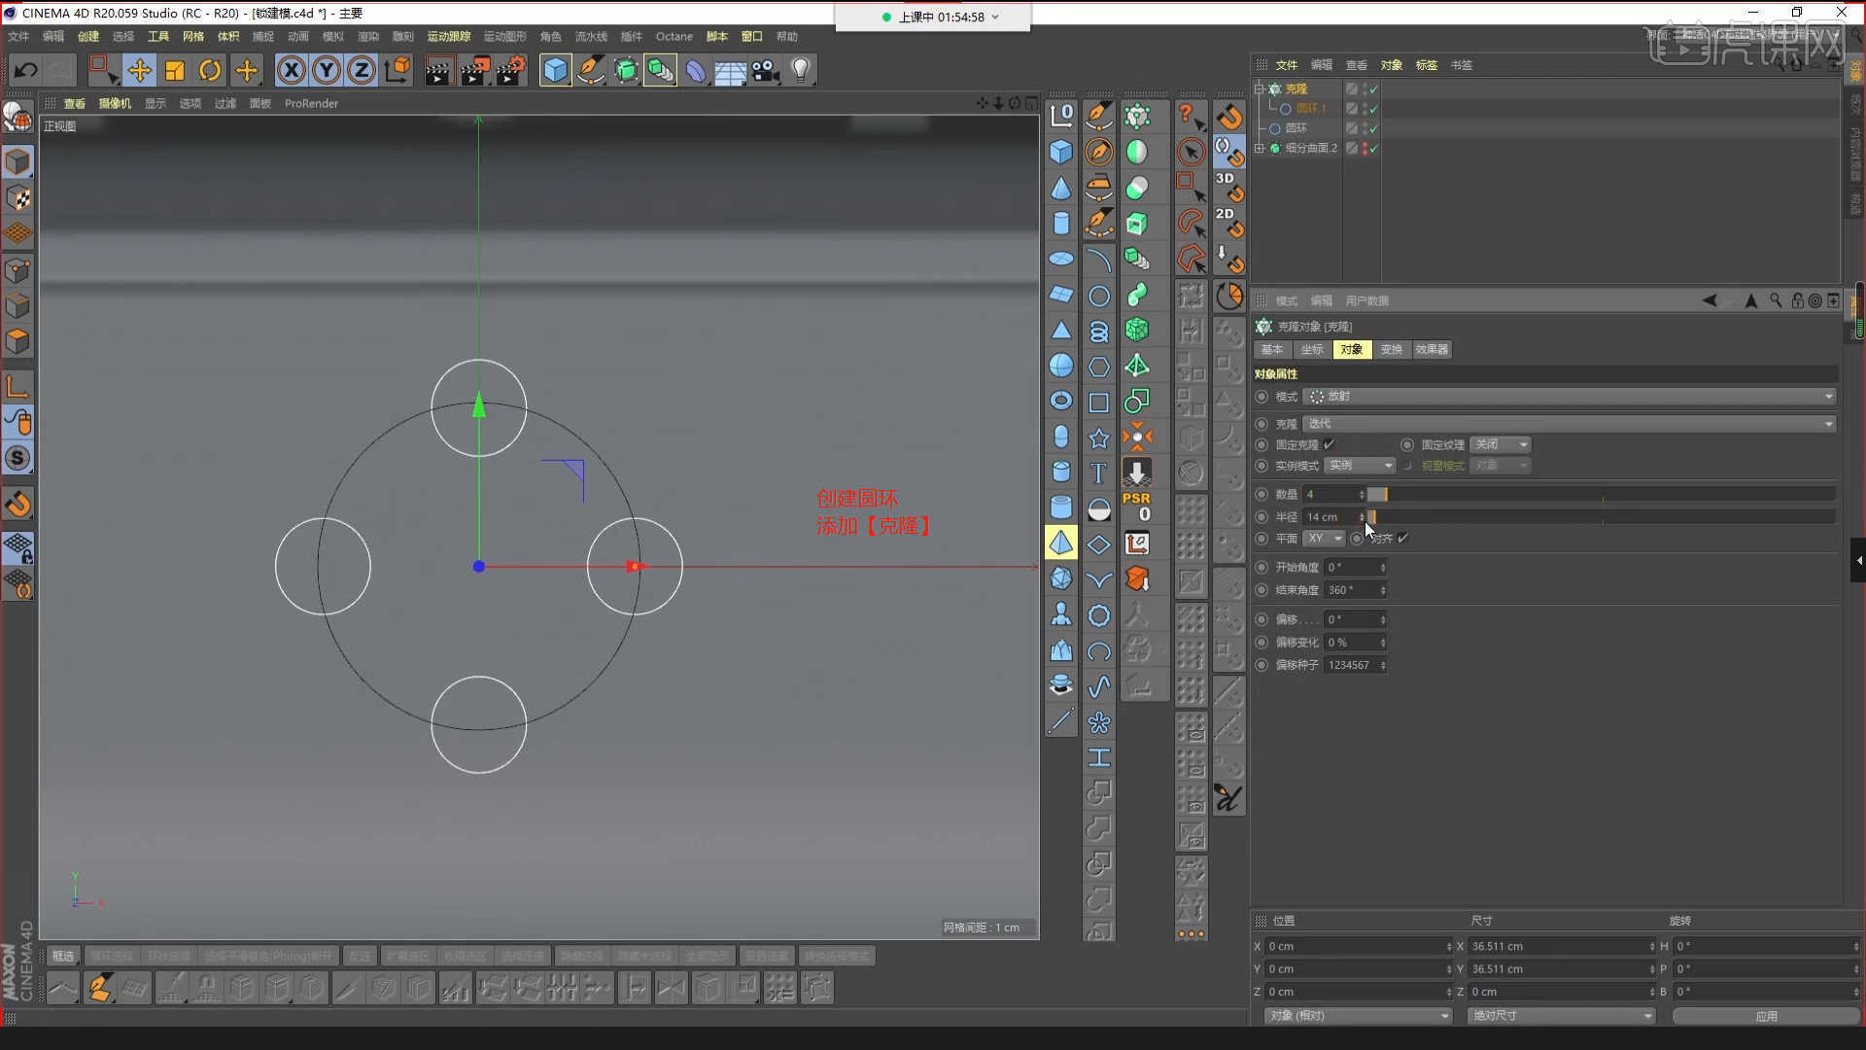Open the 运动图形 menu
This screenshot has height=1050, width=1866.
[x=504, y=36]
